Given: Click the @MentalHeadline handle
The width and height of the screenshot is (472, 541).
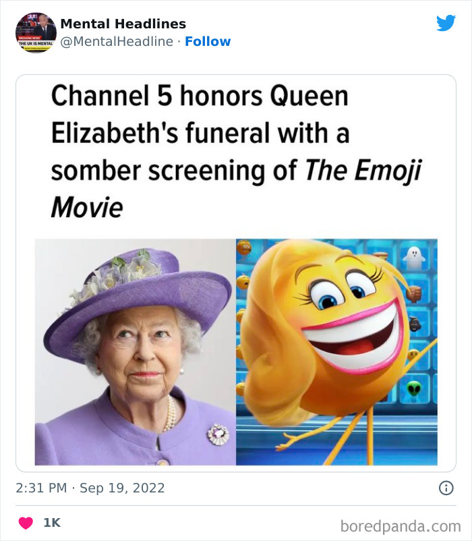Looking at the screenshot, I should pyautogui.click(x=118, y=41).
